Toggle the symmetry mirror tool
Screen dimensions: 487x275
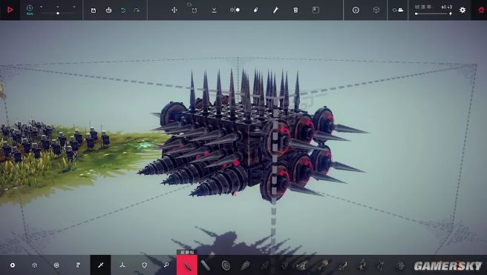click(x=235, y=10)
